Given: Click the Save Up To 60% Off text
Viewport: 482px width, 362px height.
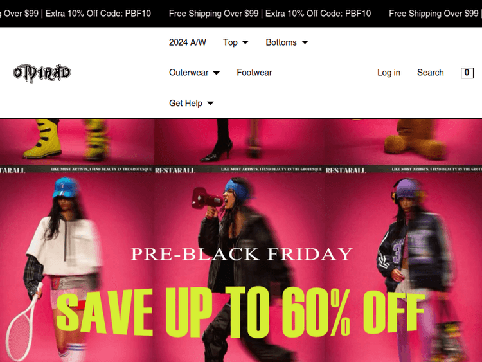Looking at the screenshot, I should click(241, 312).
